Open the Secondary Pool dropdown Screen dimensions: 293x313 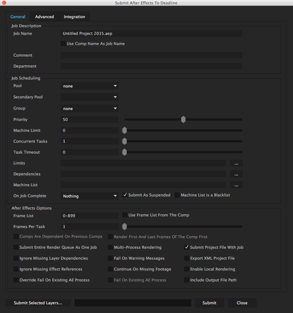click(x=89, y=97)
